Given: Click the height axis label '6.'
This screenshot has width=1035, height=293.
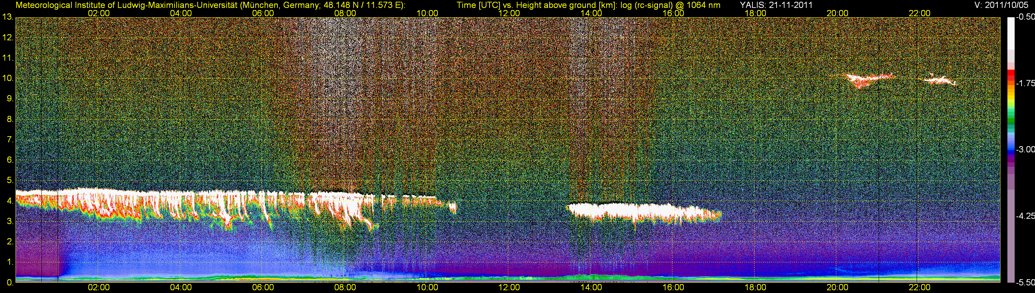Looking at the screenshot, I should point(10,160).
